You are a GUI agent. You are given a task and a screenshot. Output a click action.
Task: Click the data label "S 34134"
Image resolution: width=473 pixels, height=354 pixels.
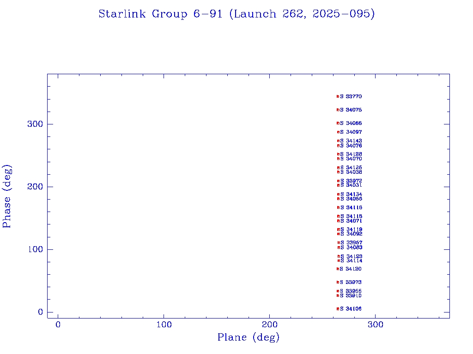(351, 195)
